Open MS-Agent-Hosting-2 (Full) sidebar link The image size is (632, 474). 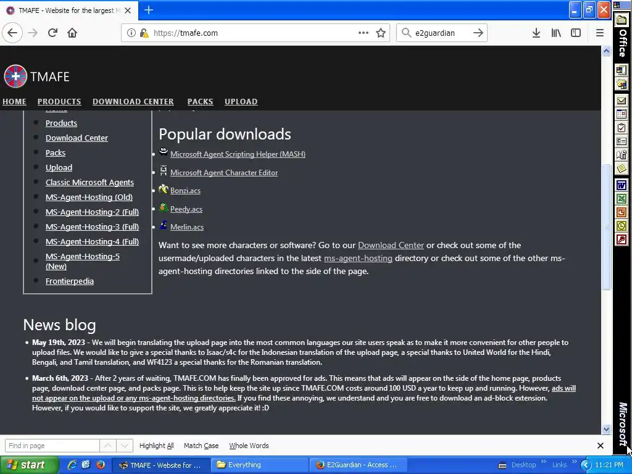[x=93, y=212]
